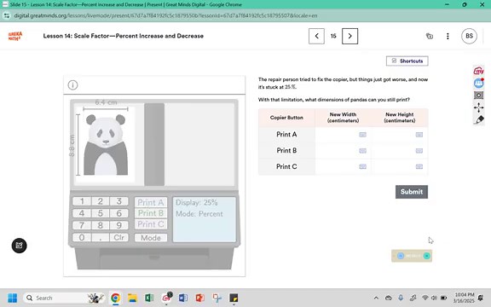Open PowerPoint from the taskbar
This screenshot has width=491, height=307.
pos(199,298)
